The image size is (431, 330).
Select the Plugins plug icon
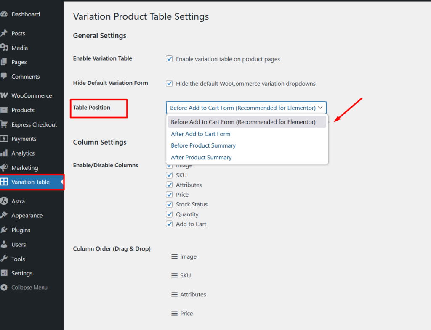(x=4, y=230)
